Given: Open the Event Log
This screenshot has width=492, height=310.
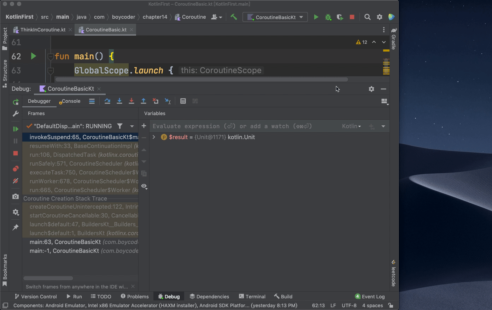Looking at the screenshot, I should [x=370, y=297].
